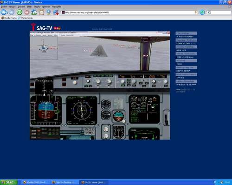Open the Úpravy menu
This screenshot has height=185, width=232.
(12, 6)
